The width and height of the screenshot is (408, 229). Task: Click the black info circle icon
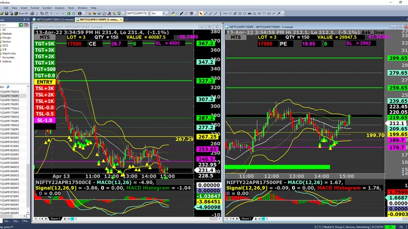tap(79, 14)
